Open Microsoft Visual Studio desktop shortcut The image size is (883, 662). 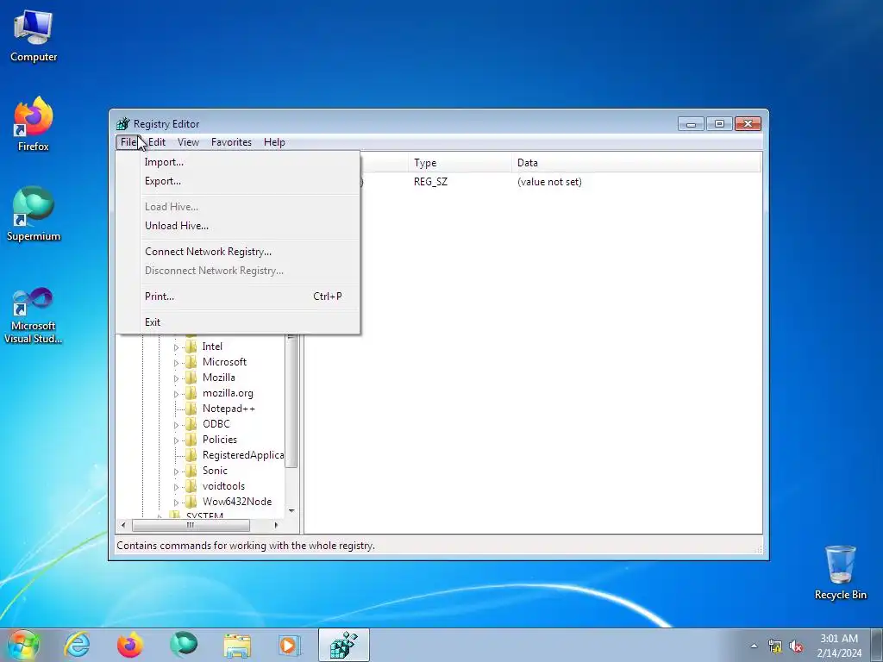click(x=34, y=315)
